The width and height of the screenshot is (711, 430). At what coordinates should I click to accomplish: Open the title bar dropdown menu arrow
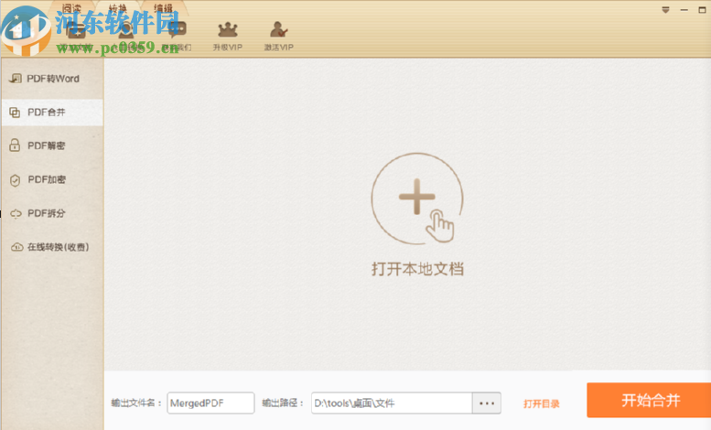click(x=665, y=10)
